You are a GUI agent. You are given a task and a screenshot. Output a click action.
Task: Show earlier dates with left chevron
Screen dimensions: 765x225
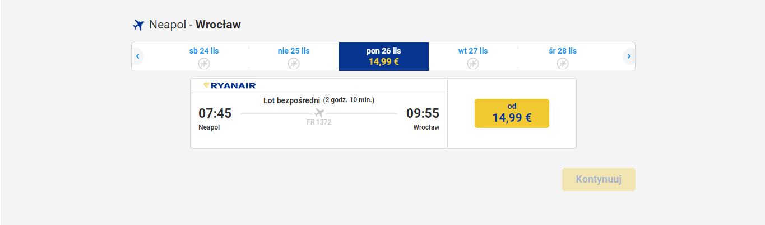pos(138,56)
